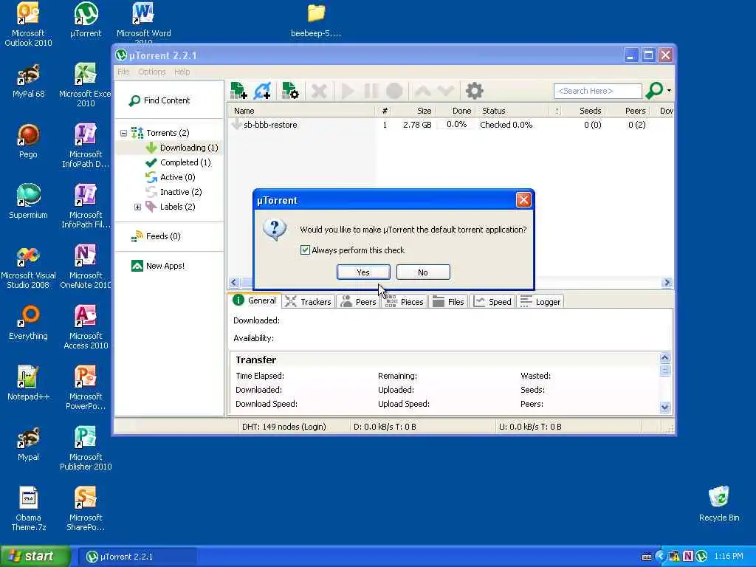The width and height of the screenshot is (756, 567).
Task: Select Labels (2) item
Action: (171, 207)
